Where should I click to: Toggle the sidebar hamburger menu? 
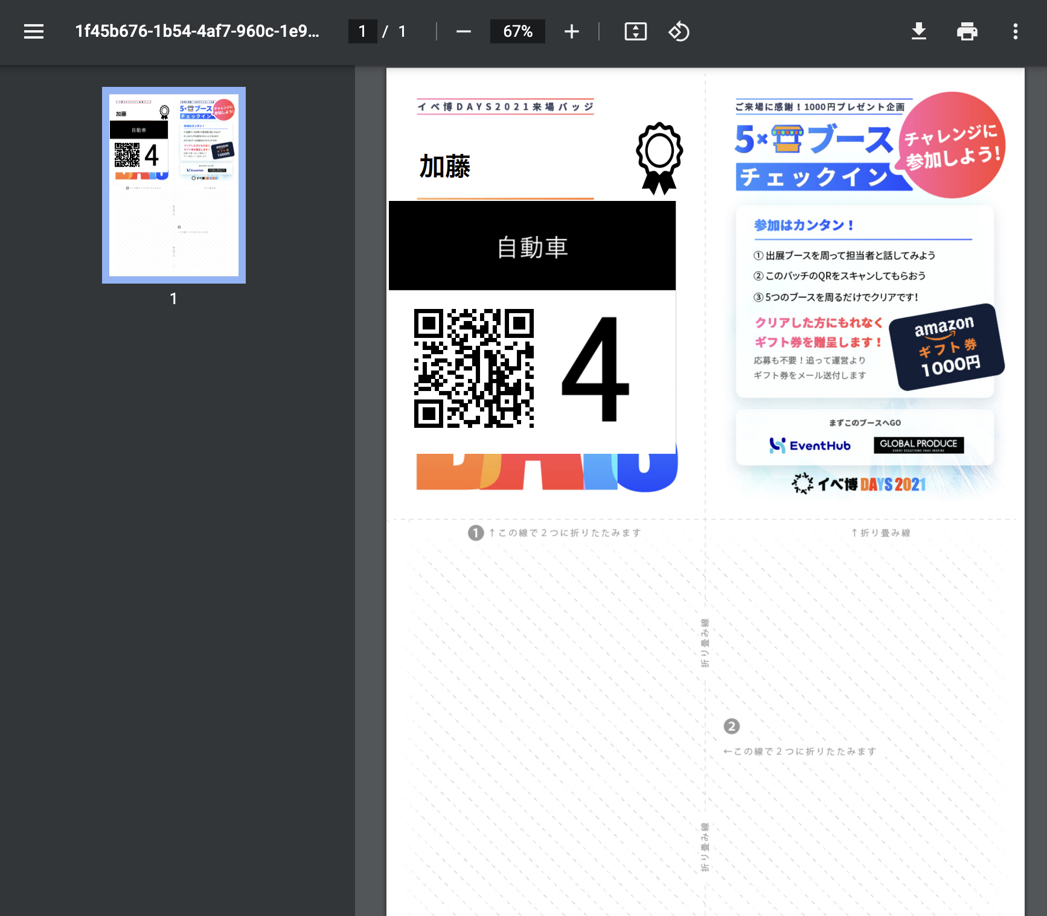[34, 31]
